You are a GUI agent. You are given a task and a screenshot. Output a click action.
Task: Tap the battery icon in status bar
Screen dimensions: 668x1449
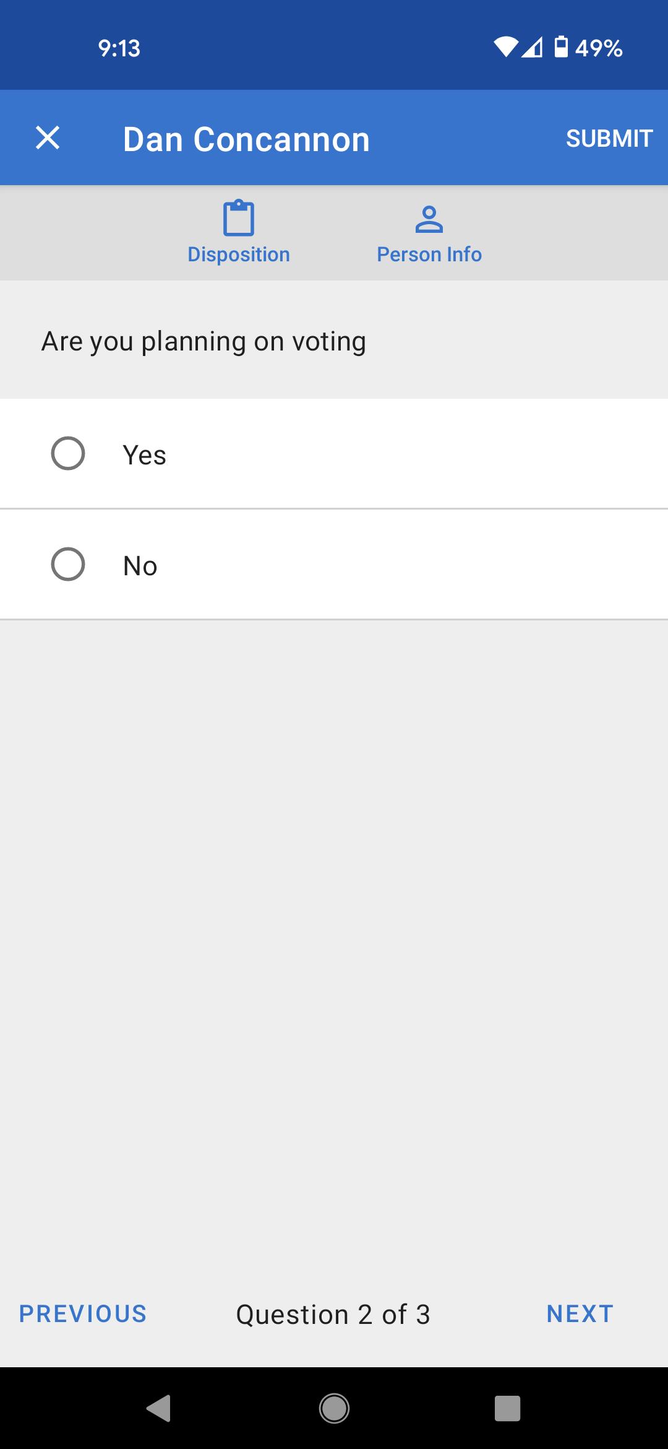[561, 47]
